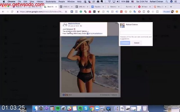Open QuickTime Player in the dock

[x=108, y=108]
